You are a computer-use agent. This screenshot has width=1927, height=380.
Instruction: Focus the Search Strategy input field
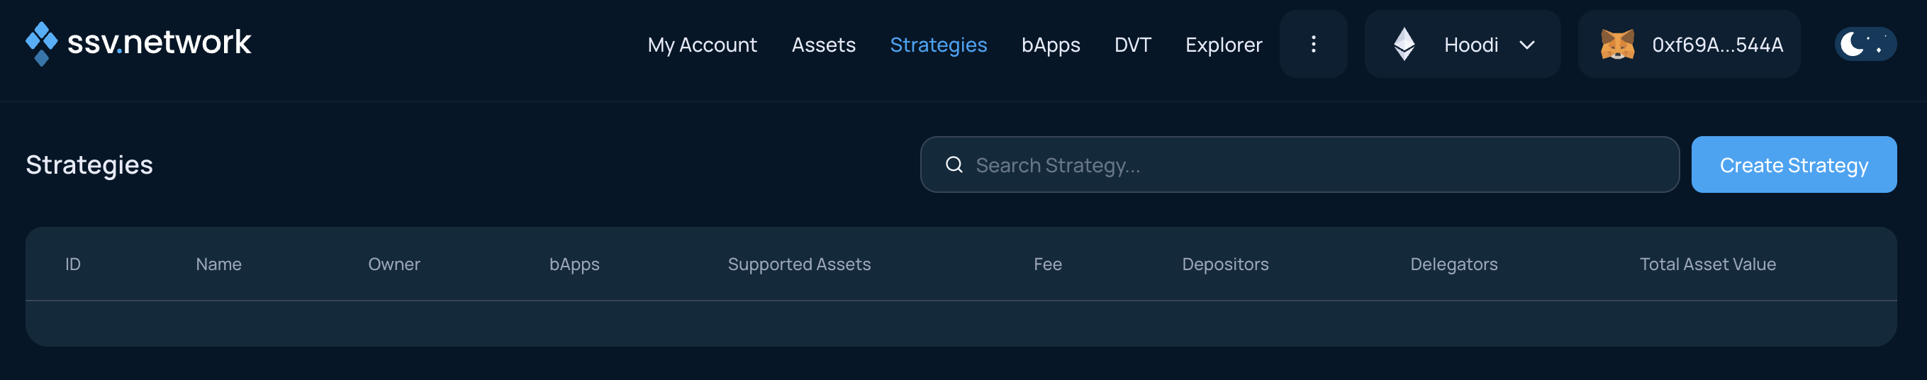click(1300, 164)
